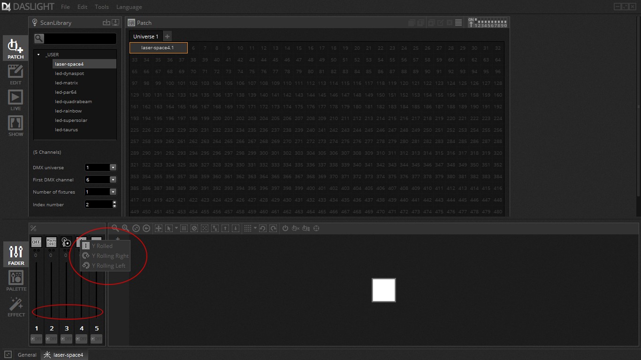Screen dimensions: 641x360
Task: Click the list view lines icon in Patch
Action: (x=458, y=22)
